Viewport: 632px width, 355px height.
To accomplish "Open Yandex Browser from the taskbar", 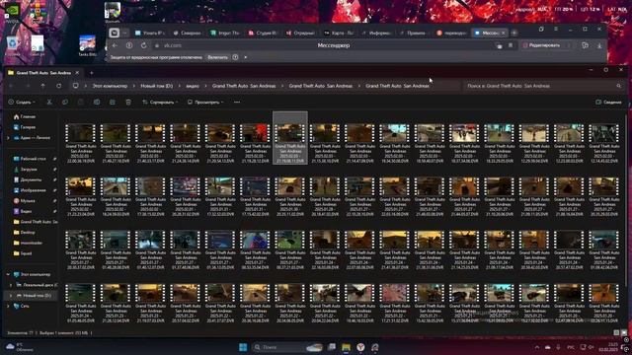I will (360, 347).
